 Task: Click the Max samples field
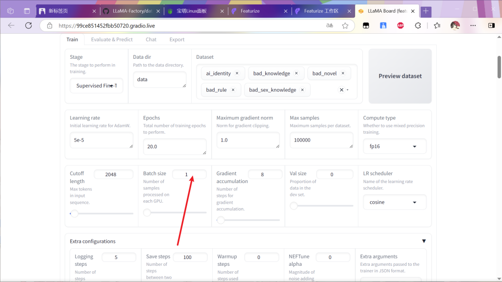[321, 140]
